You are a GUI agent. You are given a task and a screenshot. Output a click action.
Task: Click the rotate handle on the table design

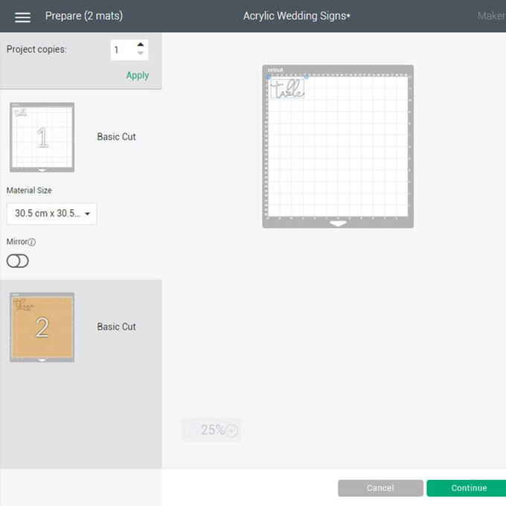[x=305, y=77]
